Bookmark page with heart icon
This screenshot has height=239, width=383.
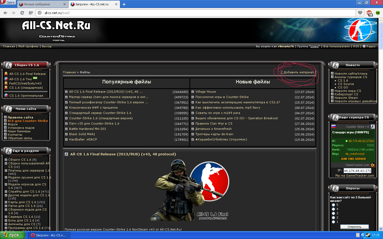[360, 13]
